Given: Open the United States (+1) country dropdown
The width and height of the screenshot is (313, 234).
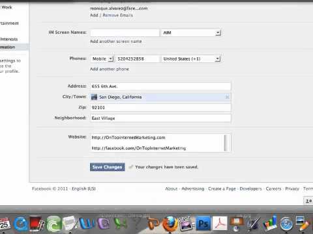Looking at the screenshot, I should pos(191,58).
